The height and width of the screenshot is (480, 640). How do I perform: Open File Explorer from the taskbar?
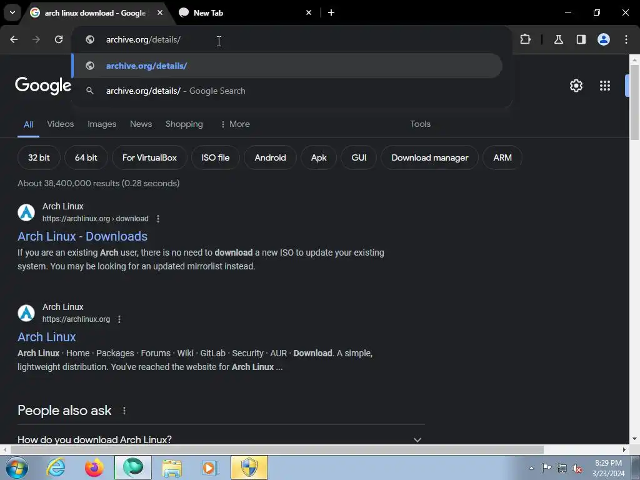[x=172, y=467]
